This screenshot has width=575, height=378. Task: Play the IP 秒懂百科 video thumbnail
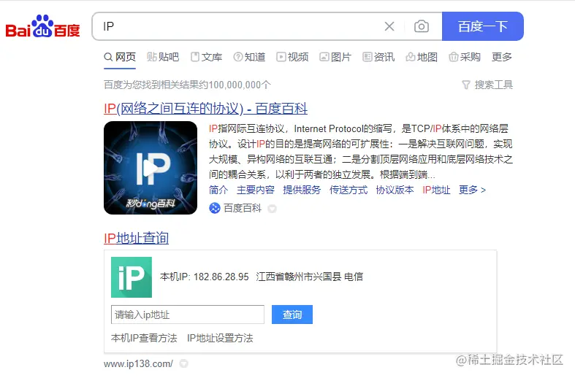click(151, 168)
